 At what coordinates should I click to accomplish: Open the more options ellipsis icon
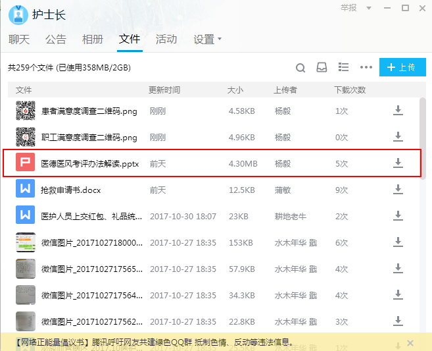[366, 68]
